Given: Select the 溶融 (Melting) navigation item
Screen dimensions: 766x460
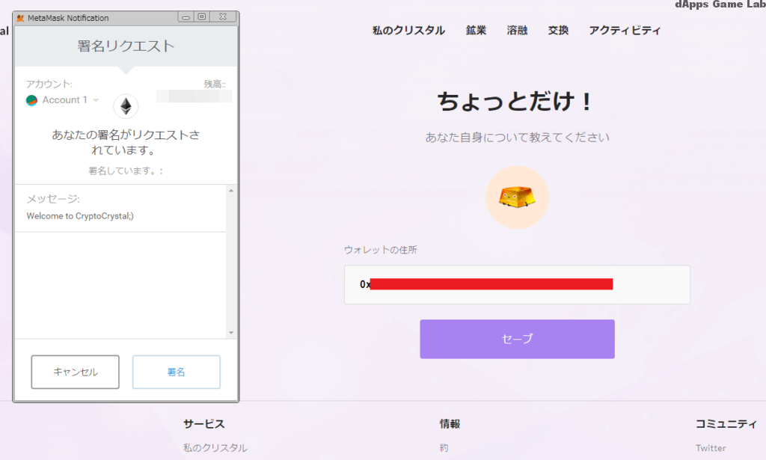Looking at the screenshot, I should [517, 31].
